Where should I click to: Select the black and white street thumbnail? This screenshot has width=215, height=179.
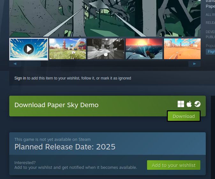coord(106,49)
